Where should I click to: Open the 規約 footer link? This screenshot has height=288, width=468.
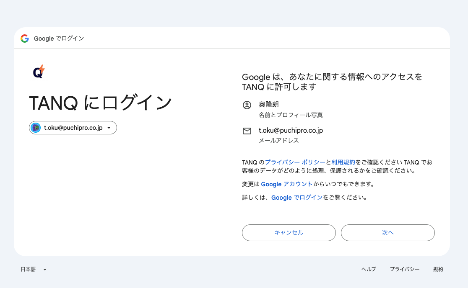tap(438, 269)
